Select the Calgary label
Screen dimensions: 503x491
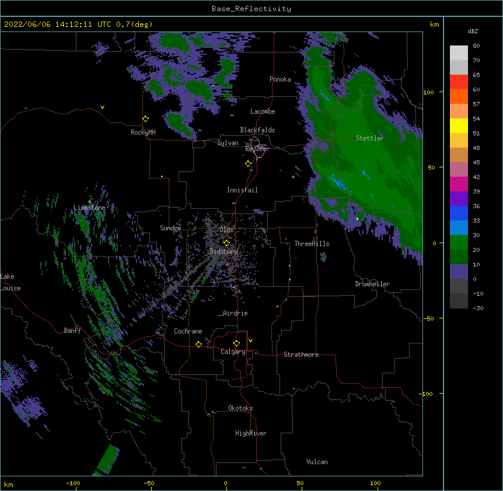click(x=233, y=352)
